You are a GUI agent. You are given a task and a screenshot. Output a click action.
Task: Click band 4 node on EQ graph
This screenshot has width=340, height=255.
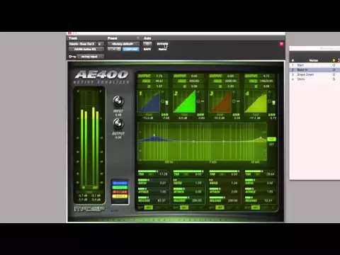(x=261, y=137)
